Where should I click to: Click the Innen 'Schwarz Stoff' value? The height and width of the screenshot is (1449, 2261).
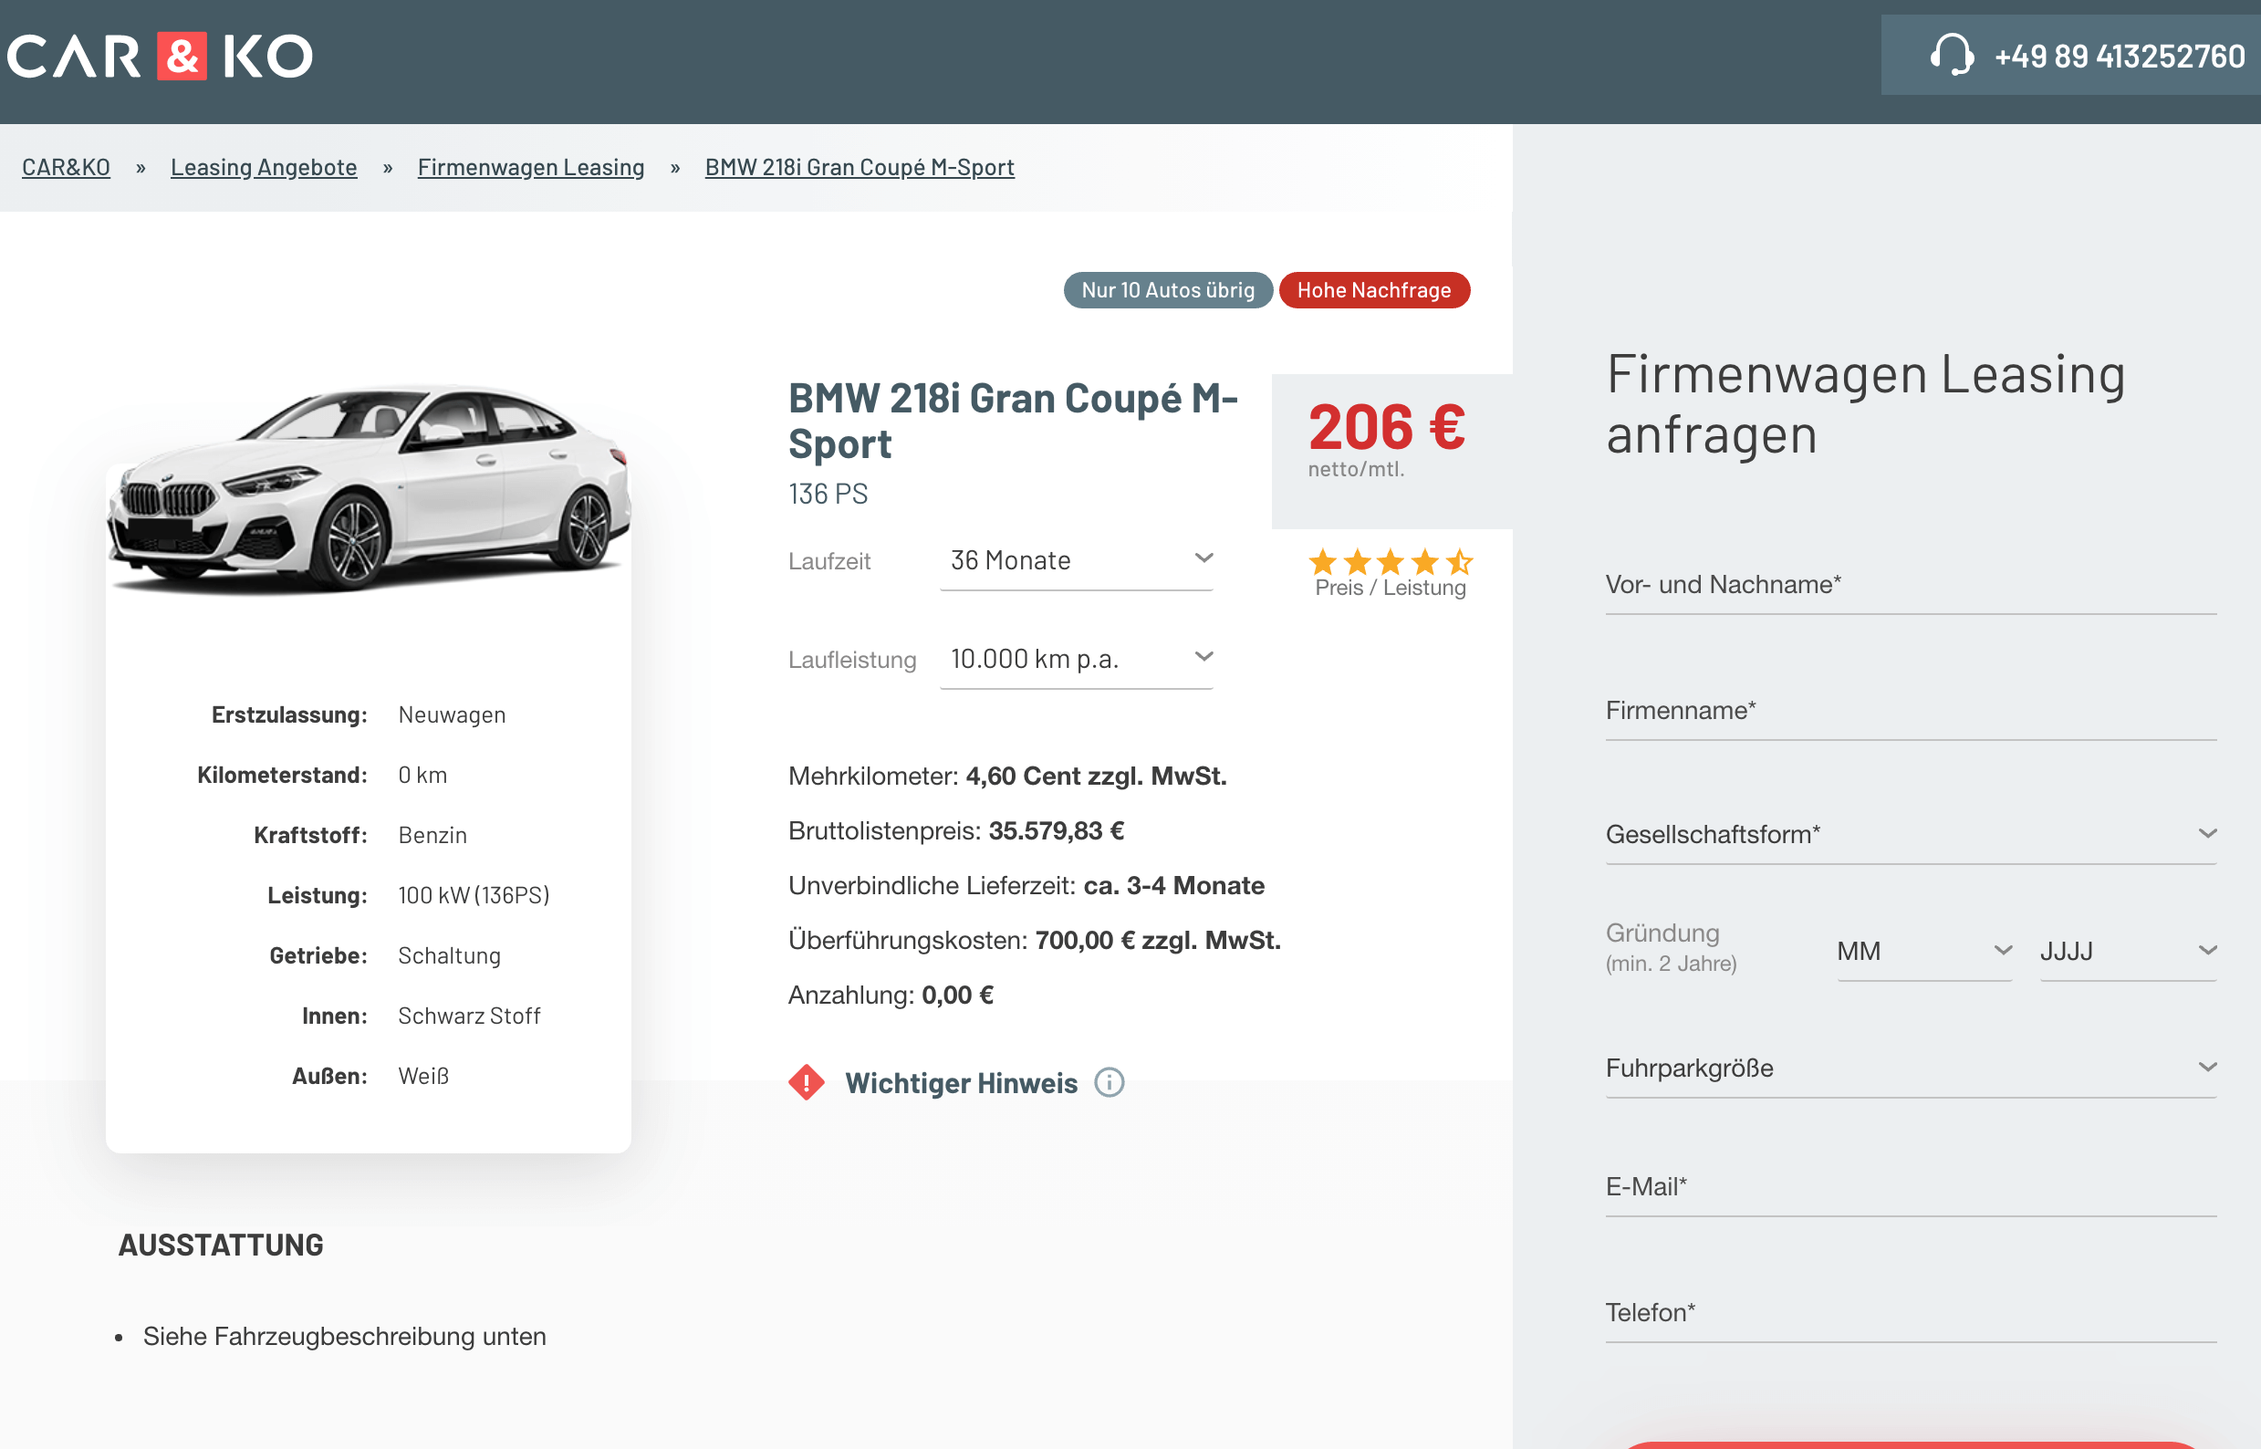469,1016
